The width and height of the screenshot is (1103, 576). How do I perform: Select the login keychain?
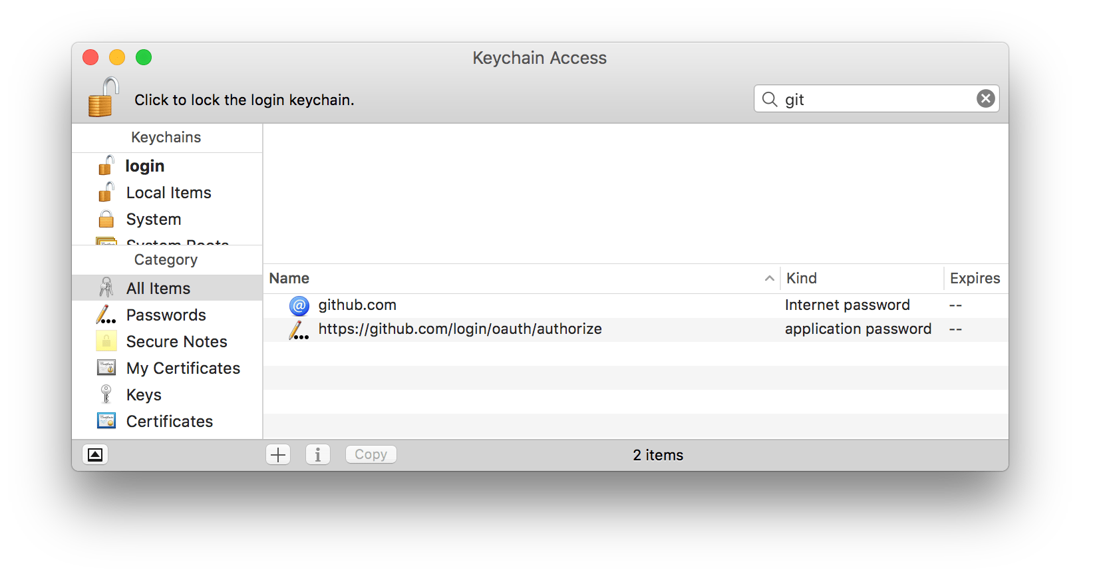coord(144,166)
